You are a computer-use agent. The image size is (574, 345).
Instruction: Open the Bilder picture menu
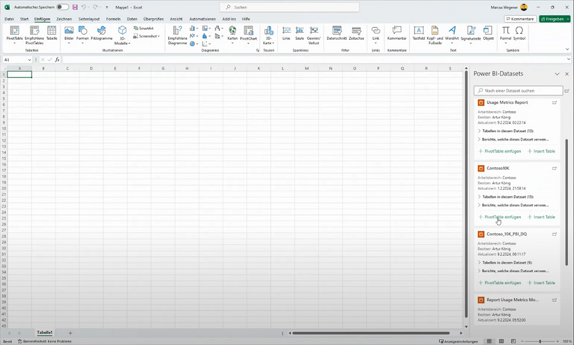coord(69,35)
